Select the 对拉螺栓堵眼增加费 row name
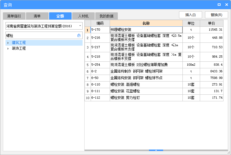This screenshot has width=231, height=155. pyautogui.click(x=146, y=65)
